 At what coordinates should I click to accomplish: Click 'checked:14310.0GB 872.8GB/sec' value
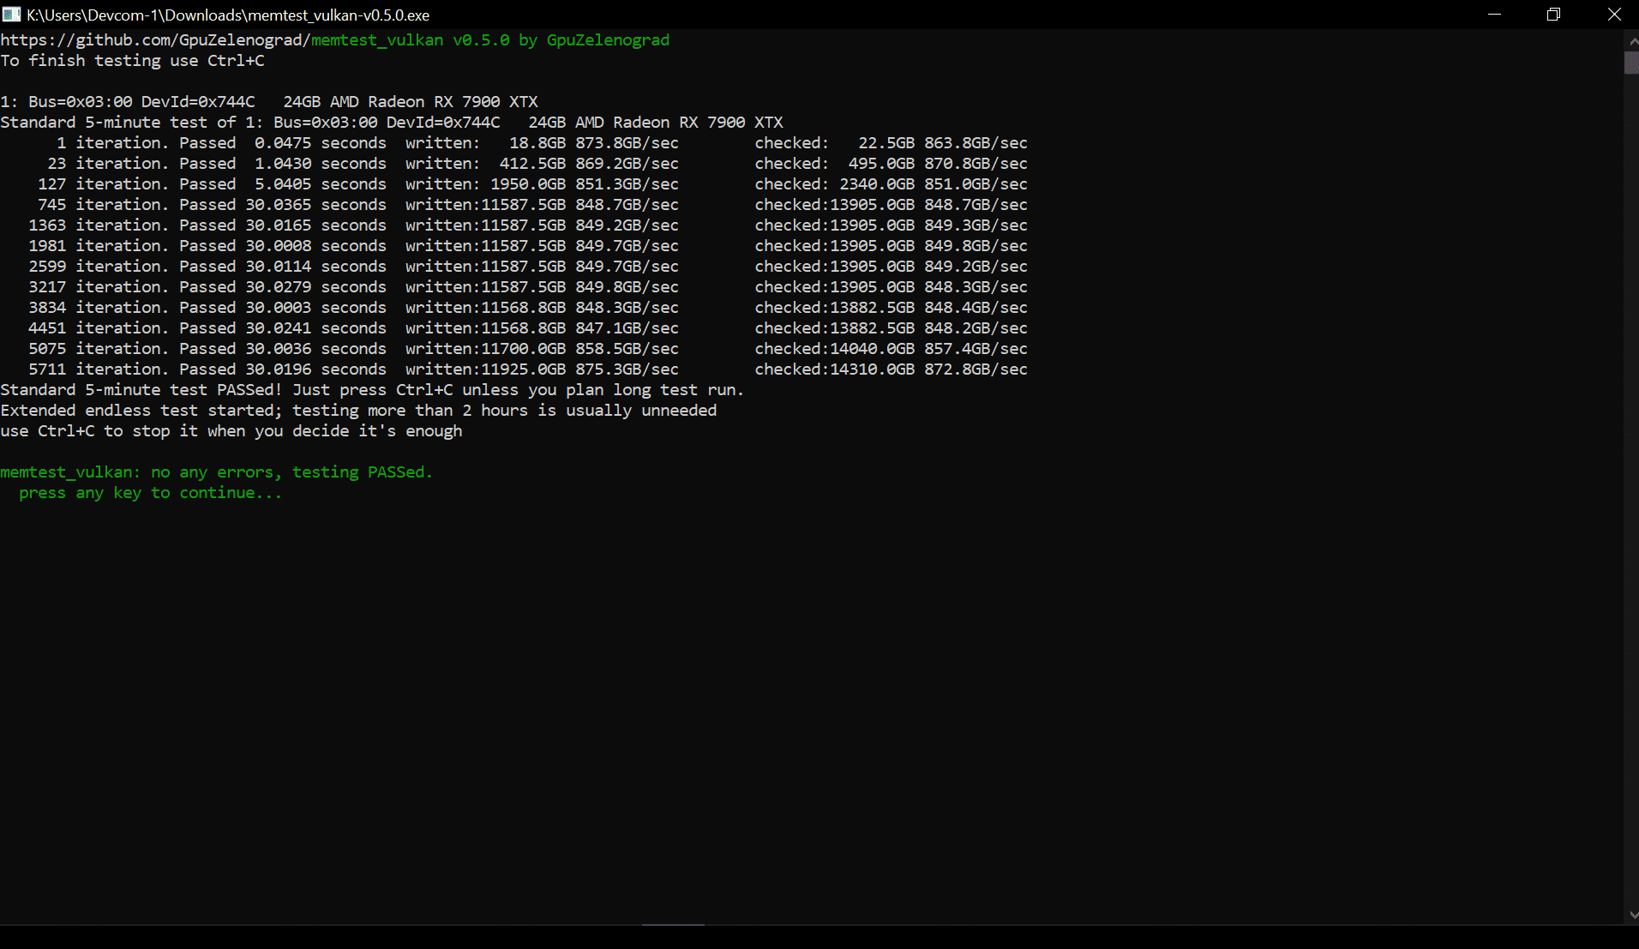(x=891, y=369)
